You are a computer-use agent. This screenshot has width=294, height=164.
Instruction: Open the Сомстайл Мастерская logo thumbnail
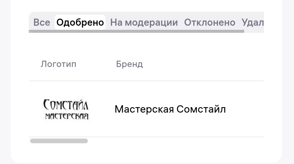(x=66, y=110)
